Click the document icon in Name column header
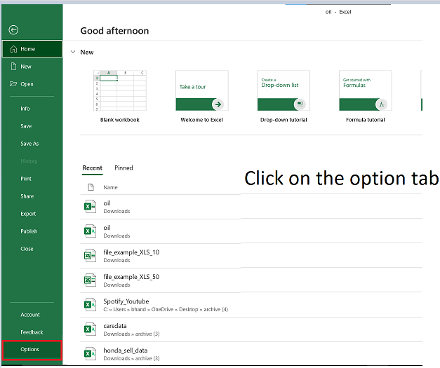The image size is (440, 368). click(91, 187)
